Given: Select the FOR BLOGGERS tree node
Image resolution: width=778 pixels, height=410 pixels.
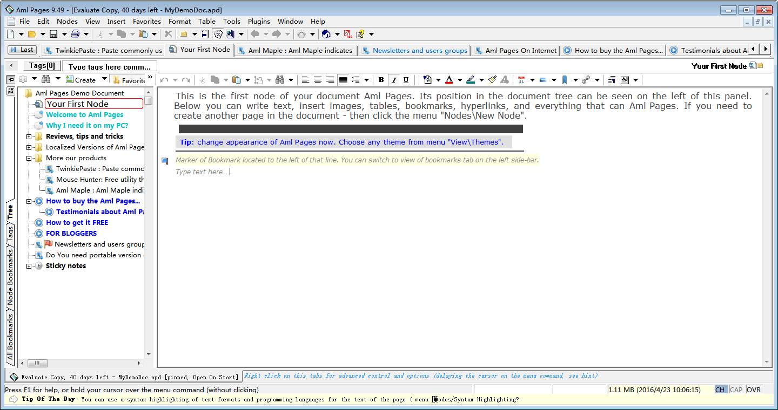Looking at the screenshot, I should (x=71, y=234).
